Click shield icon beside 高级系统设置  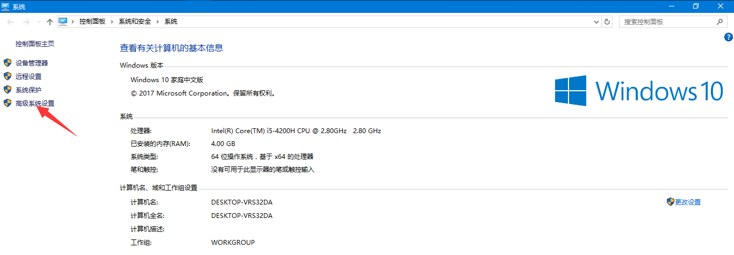tap(7, 103)
